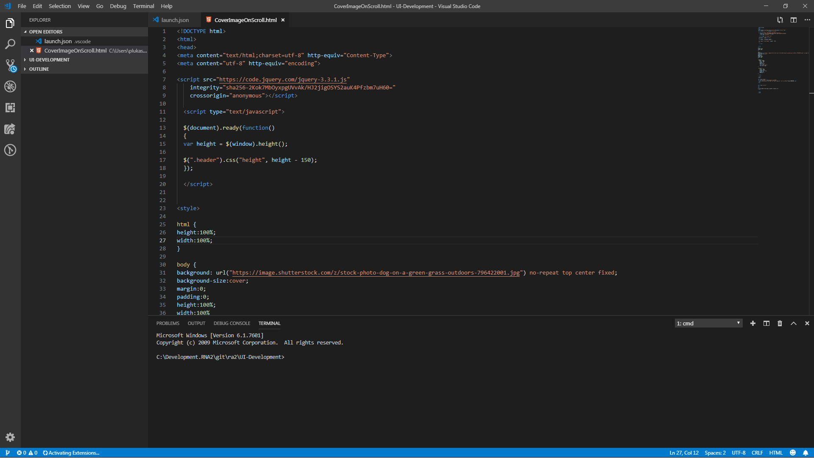Select the Terminal panel tab

pos(269,323)
